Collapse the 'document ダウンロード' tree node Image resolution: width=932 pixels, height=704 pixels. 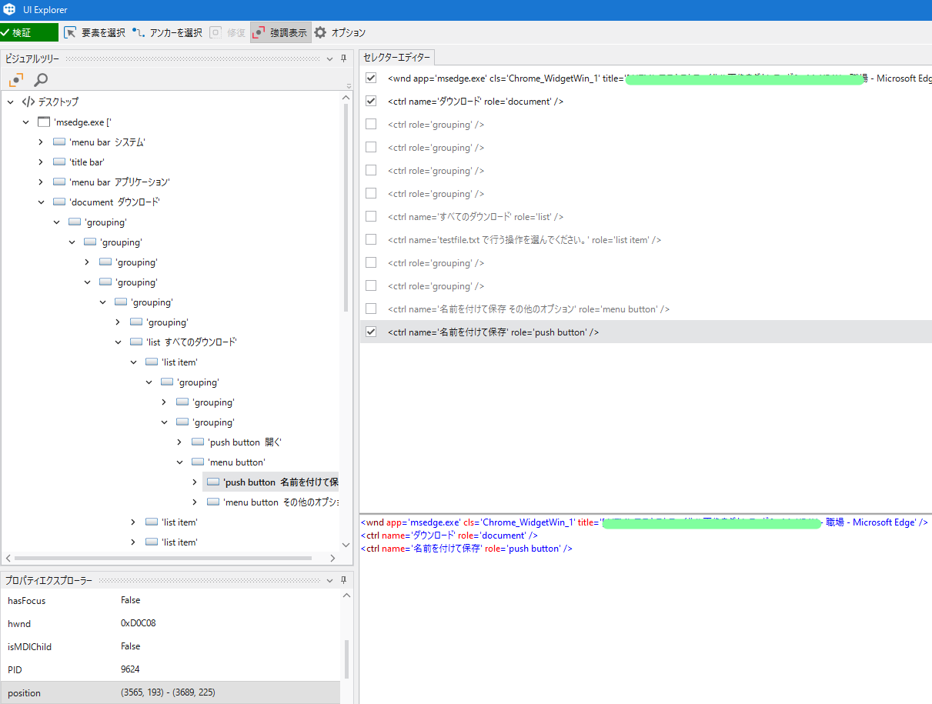(x=41, y=202)
